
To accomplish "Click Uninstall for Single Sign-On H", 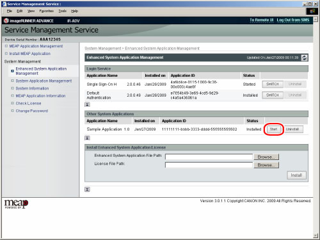I will pos(295,84).
